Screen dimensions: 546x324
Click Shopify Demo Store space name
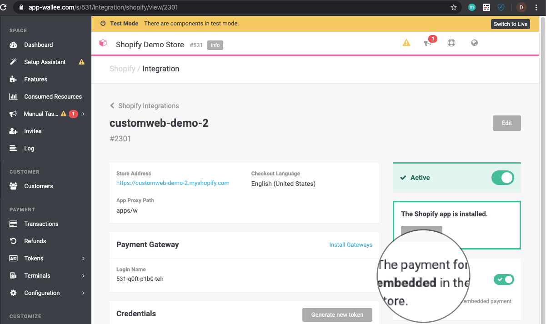[x=150, y=45]
